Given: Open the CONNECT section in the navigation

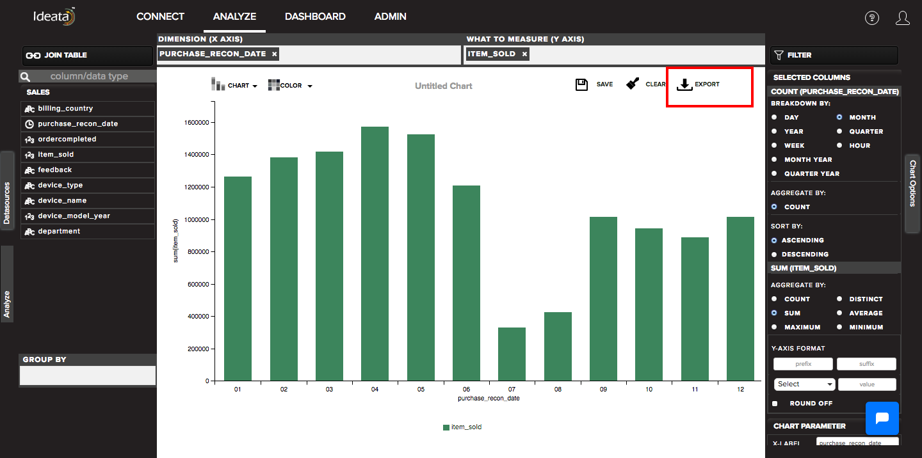Looking at the screenshot, I should pos(160,17).
